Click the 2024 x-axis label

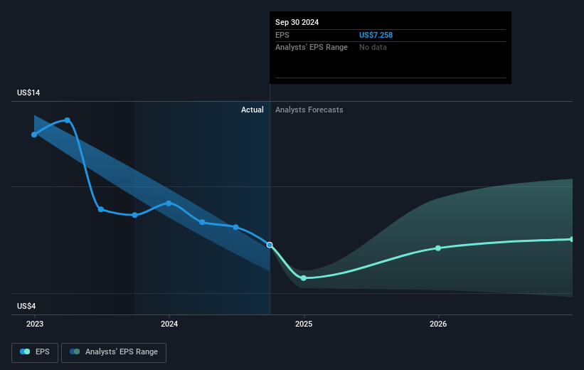click(169, 324)
